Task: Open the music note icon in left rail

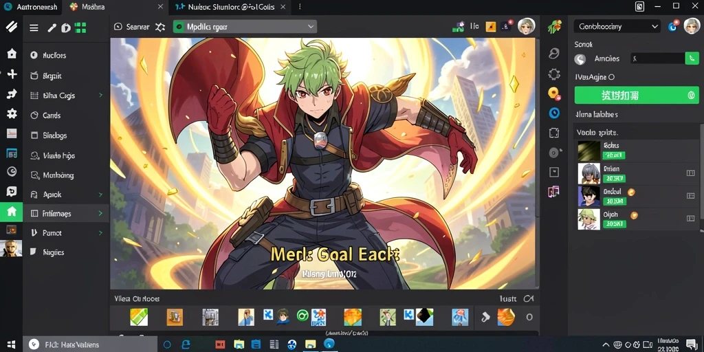Action: (12, 93)
